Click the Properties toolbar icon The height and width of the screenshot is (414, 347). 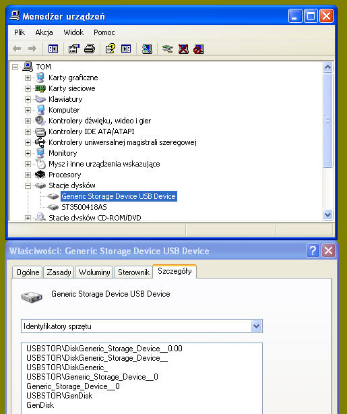coord(74,49)
